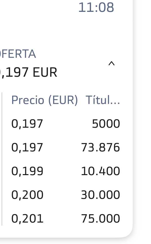Click the 0,197 EUR offer price

click(x=29, y=72)
